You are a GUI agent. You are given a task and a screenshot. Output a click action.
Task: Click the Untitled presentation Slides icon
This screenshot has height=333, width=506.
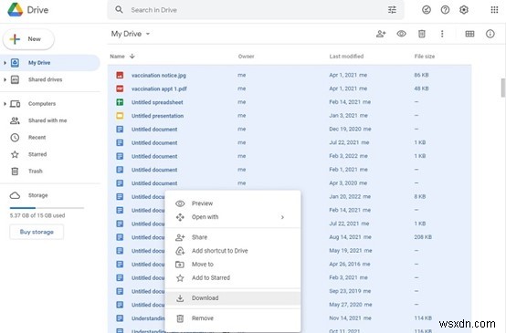120,116
